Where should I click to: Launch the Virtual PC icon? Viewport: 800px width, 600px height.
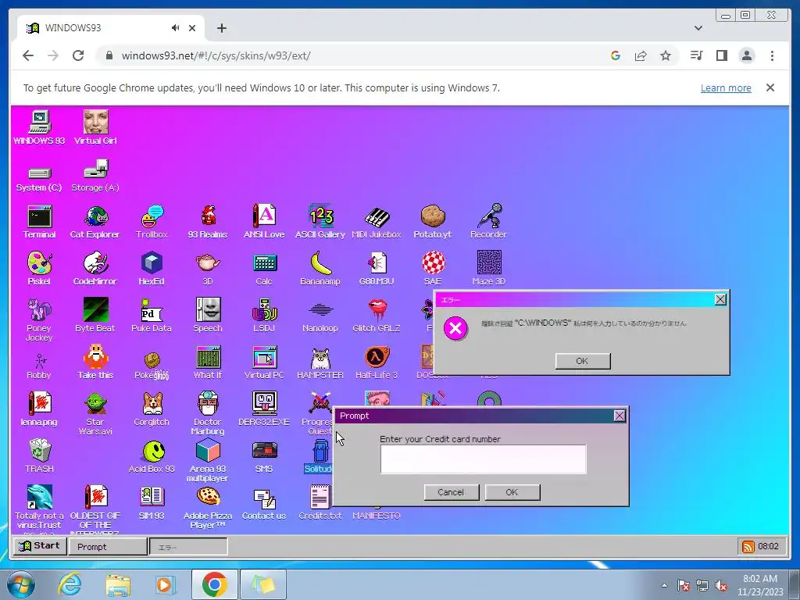264,362
